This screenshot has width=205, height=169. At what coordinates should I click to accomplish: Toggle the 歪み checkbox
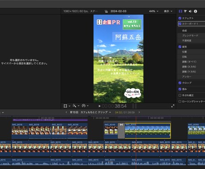click(x=180, y=89)
